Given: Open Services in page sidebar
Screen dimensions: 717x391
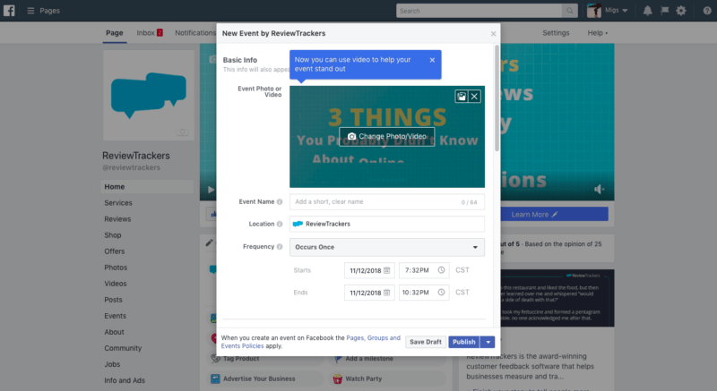Looking at the screenshot, I should [x=118, y=203].
